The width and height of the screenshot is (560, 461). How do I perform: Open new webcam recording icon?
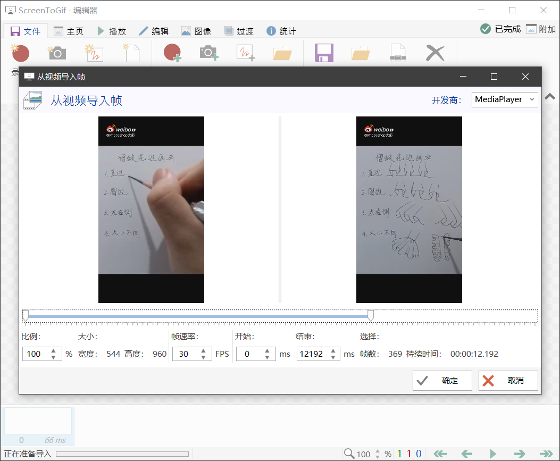pyautogui.click(x=57, y=53)
